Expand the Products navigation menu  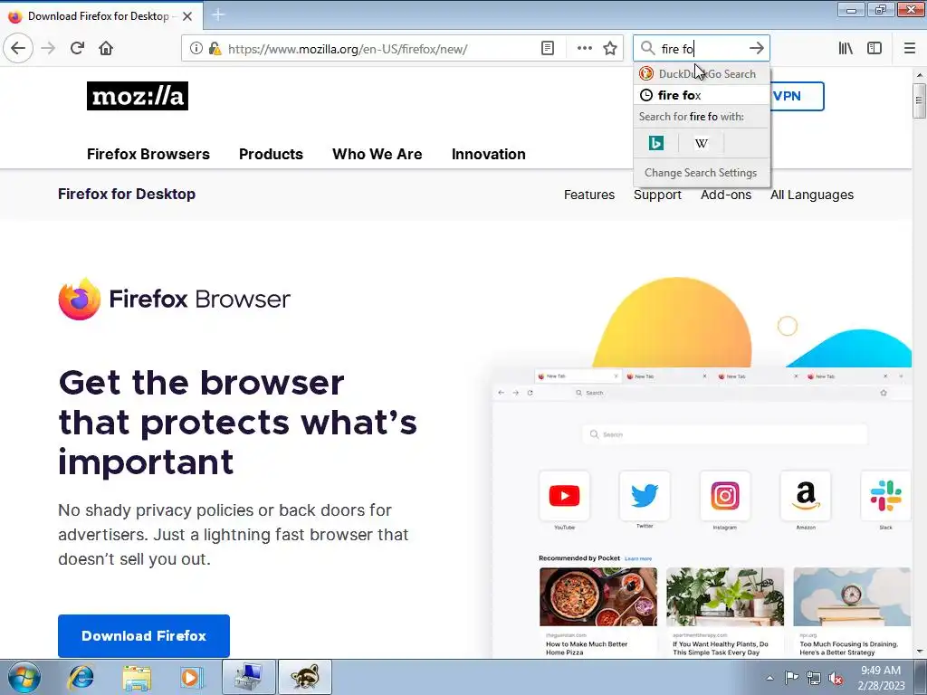(271, 154)
